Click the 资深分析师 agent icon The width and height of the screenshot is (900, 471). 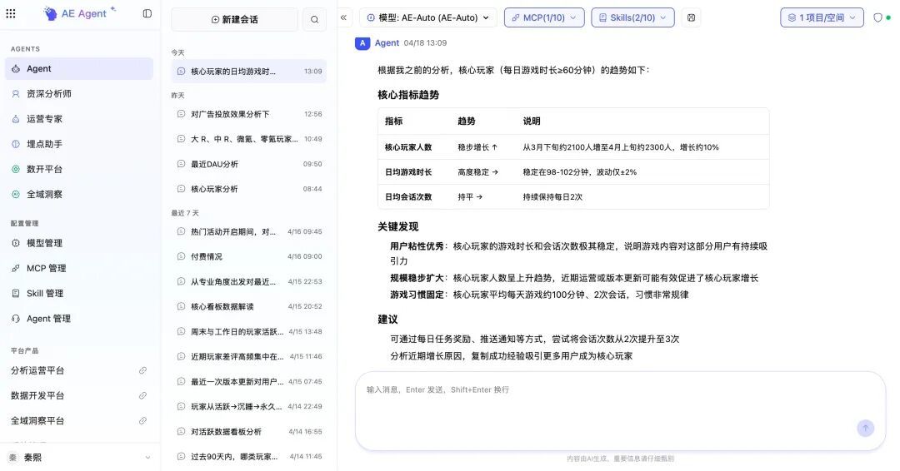coord(16,93)
